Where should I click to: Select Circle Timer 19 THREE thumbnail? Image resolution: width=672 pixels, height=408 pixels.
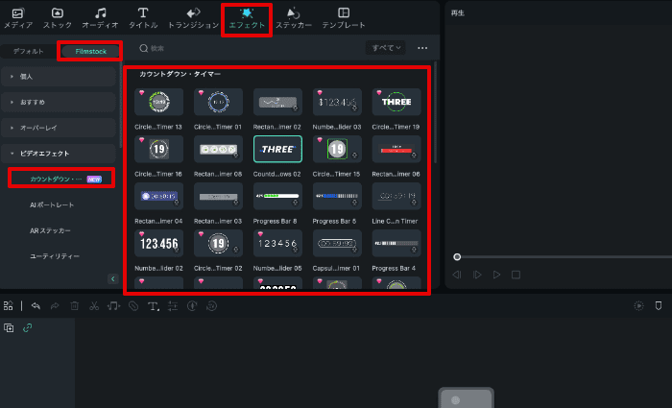[396, 102]
